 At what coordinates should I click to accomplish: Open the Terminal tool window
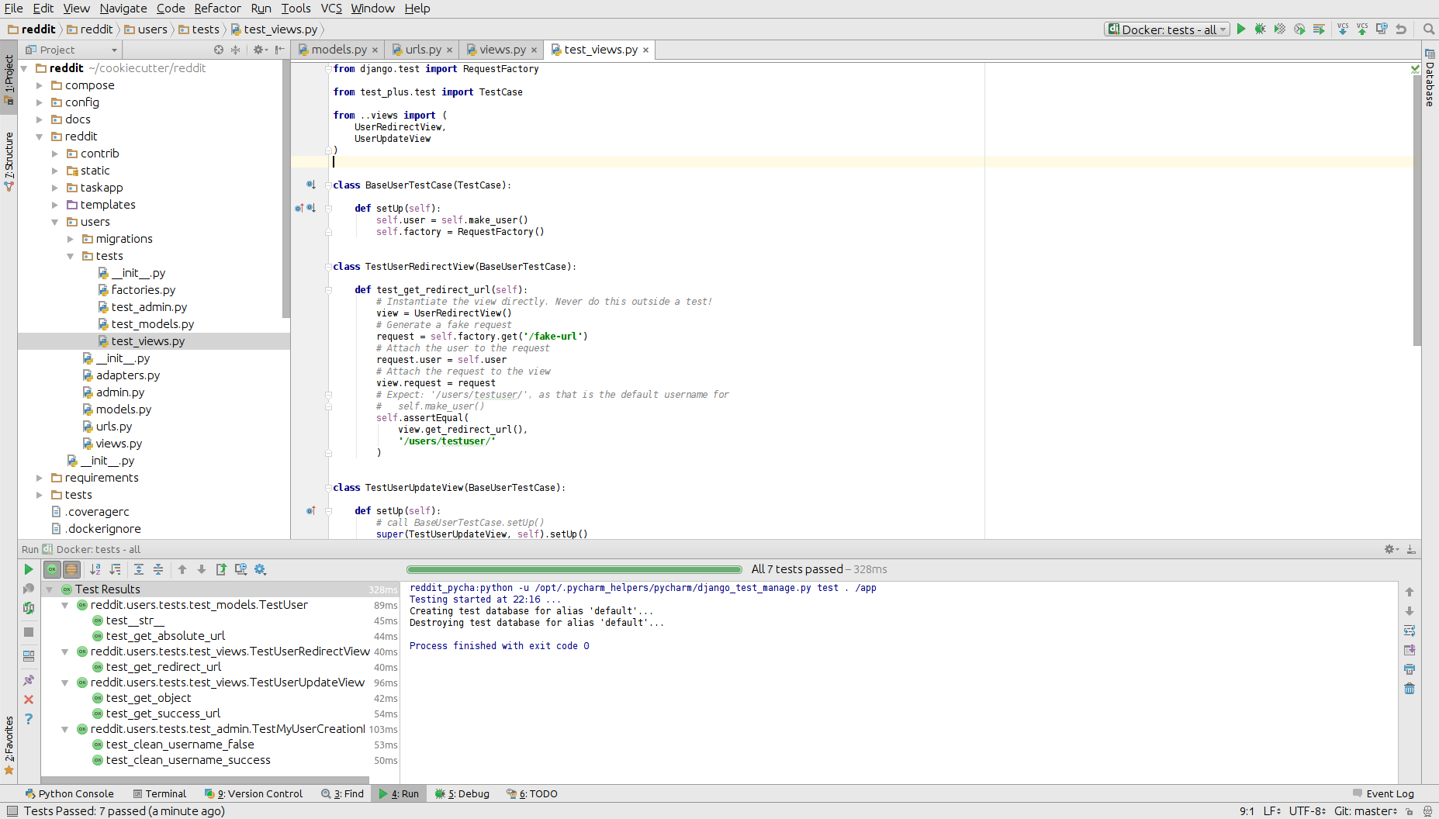160,793
